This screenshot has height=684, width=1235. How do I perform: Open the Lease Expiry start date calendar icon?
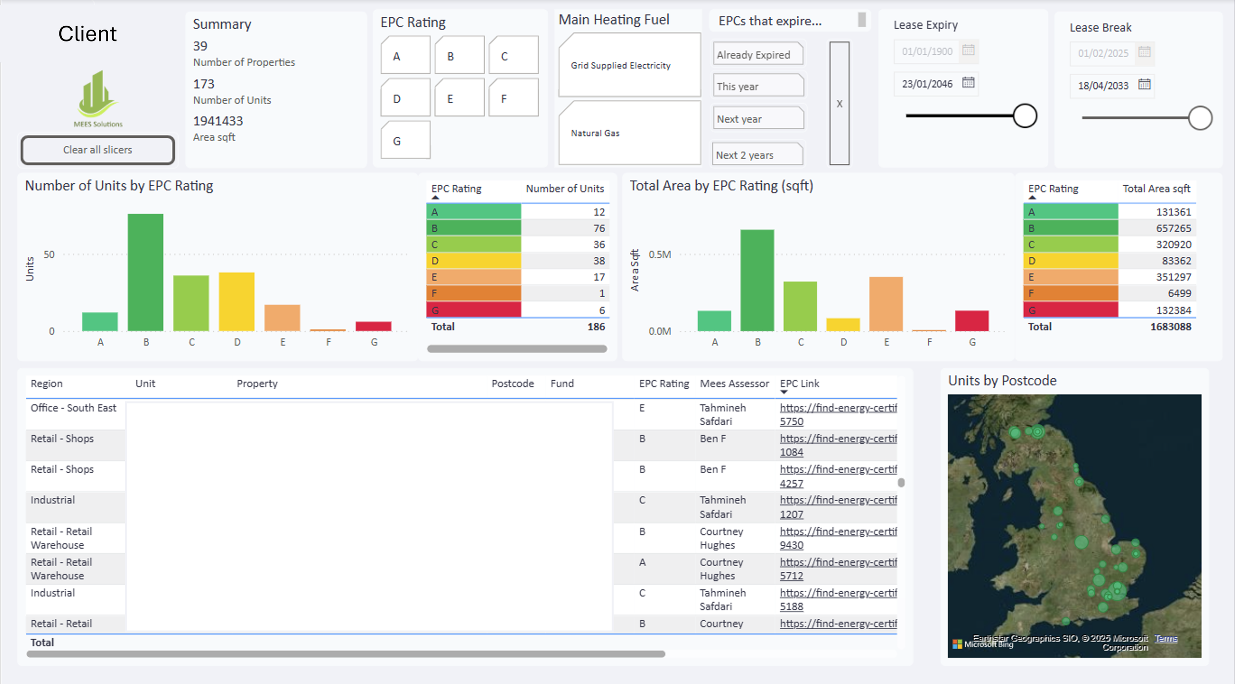[967, 50]
